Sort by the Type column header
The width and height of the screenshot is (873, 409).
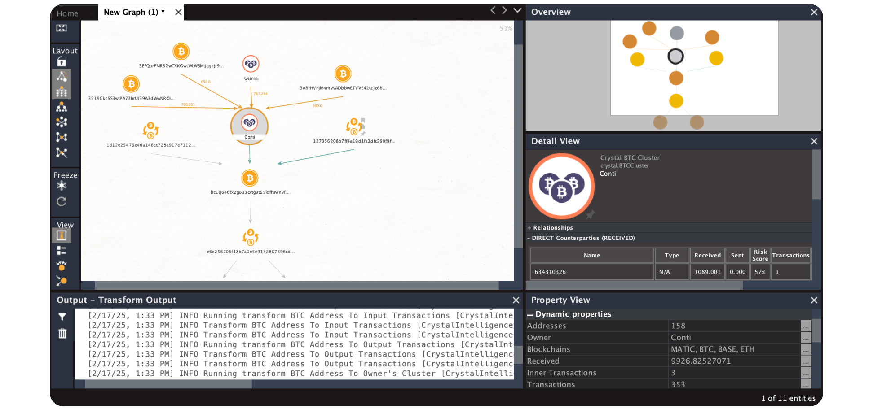(672, 255)
